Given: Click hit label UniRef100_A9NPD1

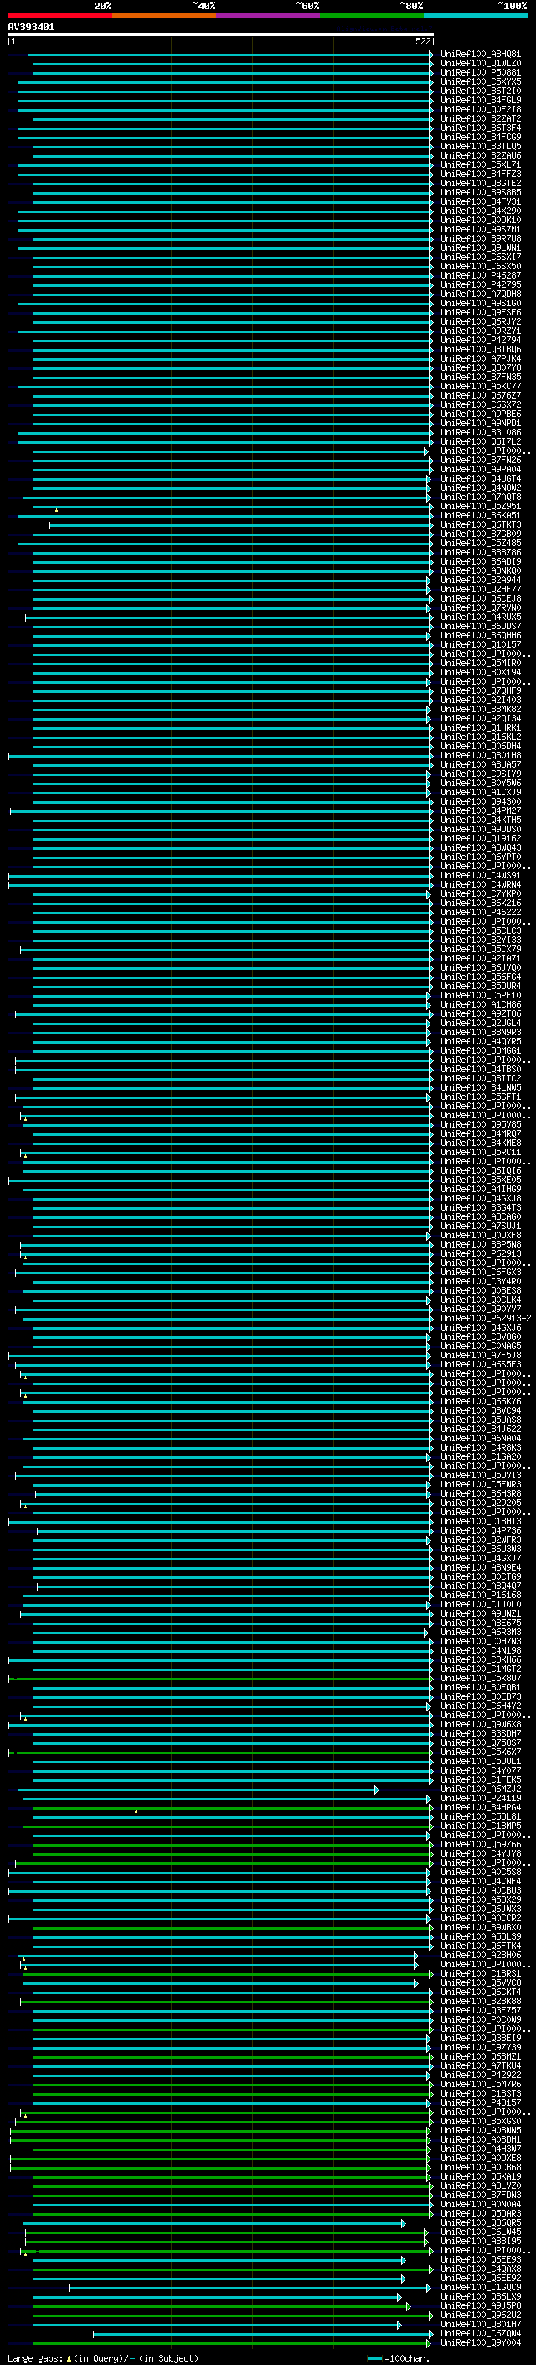Looking at the screenshot, I should point(481,423).
